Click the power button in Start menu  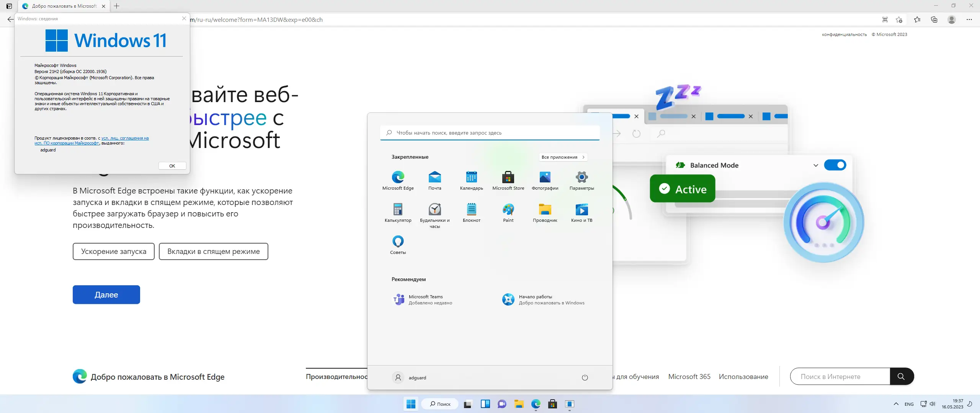pyautogui.click(x=585, y=377)
